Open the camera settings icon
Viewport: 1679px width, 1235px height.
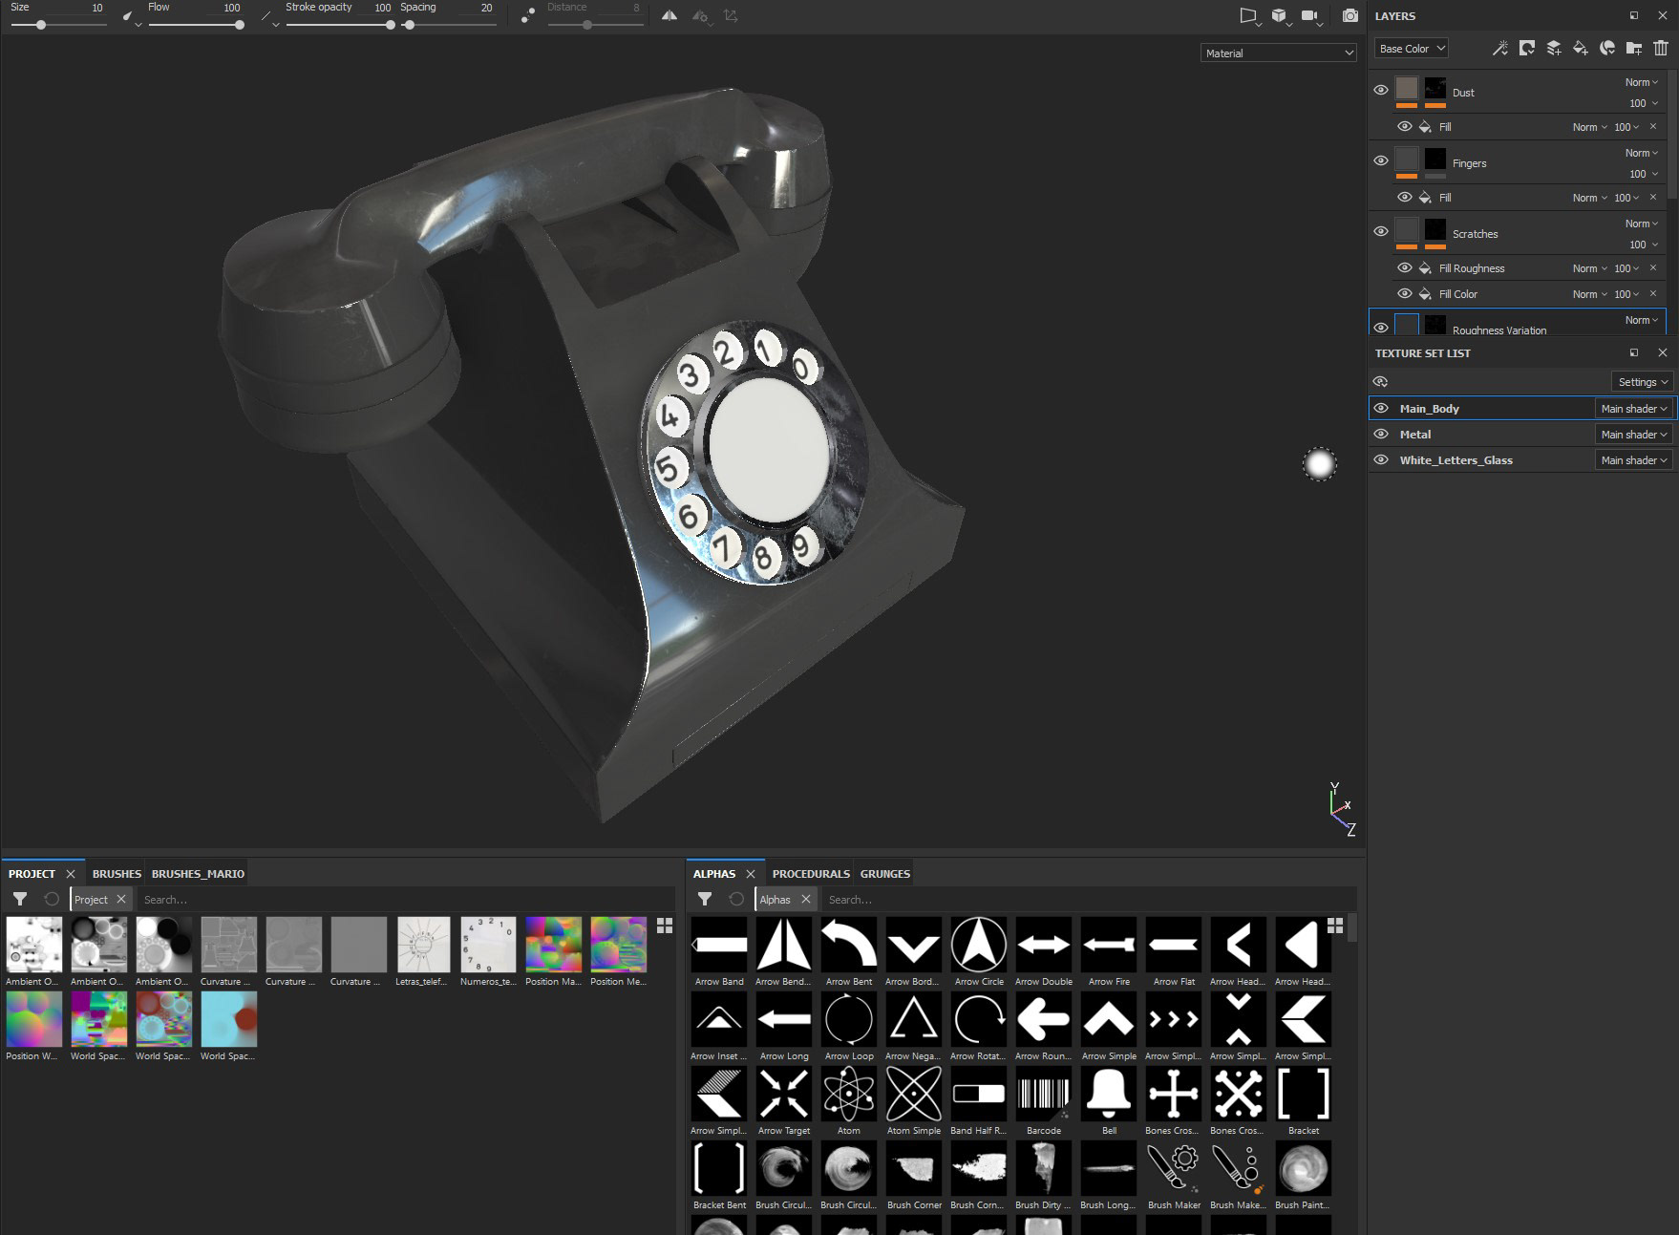(x=1311, y=15)
